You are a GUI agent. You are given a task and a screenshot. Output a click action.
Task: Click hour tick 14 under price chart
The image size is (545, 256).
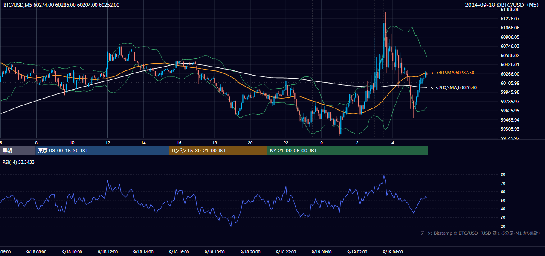point(144,143)
